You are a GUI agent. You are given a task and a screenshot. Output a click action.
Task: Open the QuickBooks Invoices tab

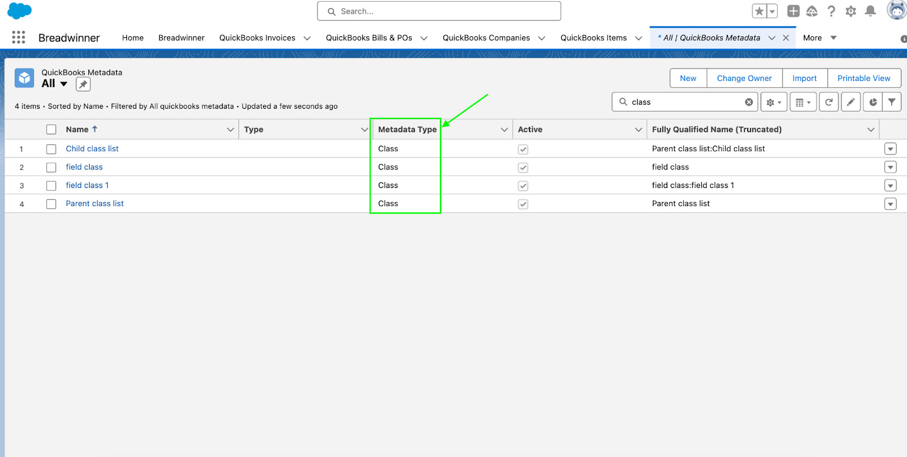click(257, 38)
